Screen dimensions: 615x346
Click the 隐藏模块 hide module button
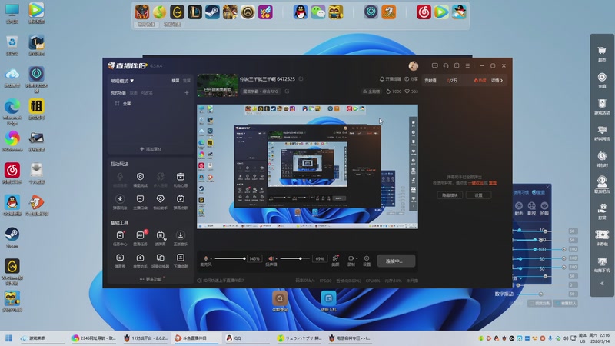click(450, 195)
